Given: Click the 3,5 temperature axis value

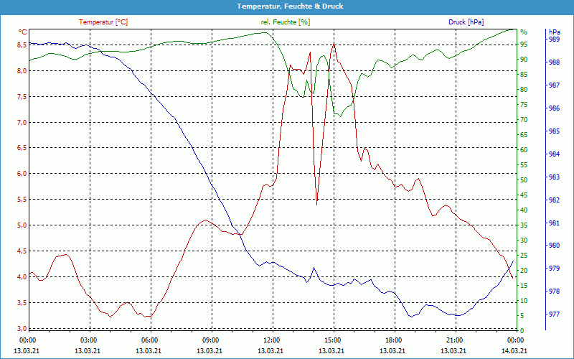Looking at the screenshot, I should coord(22,303).
